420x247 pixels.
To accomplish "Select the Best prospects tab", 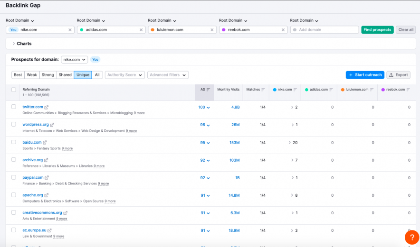I will point(18,75).
